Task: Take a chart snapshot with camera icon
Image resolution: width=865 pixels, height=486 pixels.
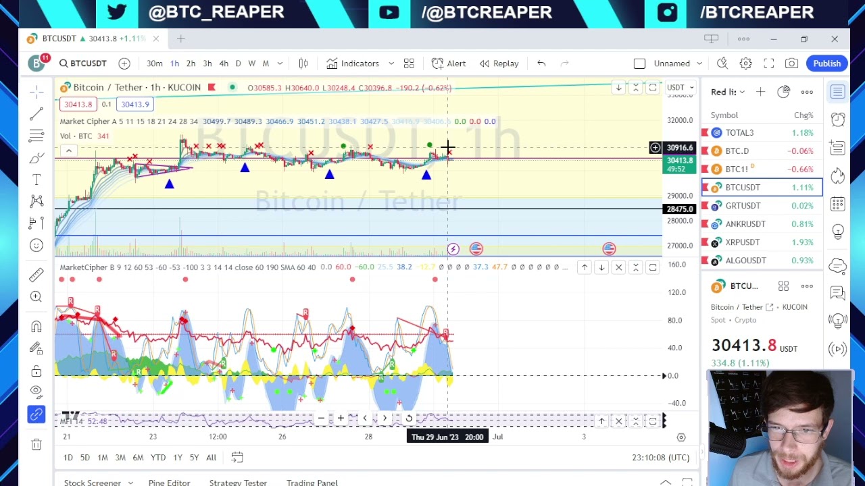Action: coord(791,63)
